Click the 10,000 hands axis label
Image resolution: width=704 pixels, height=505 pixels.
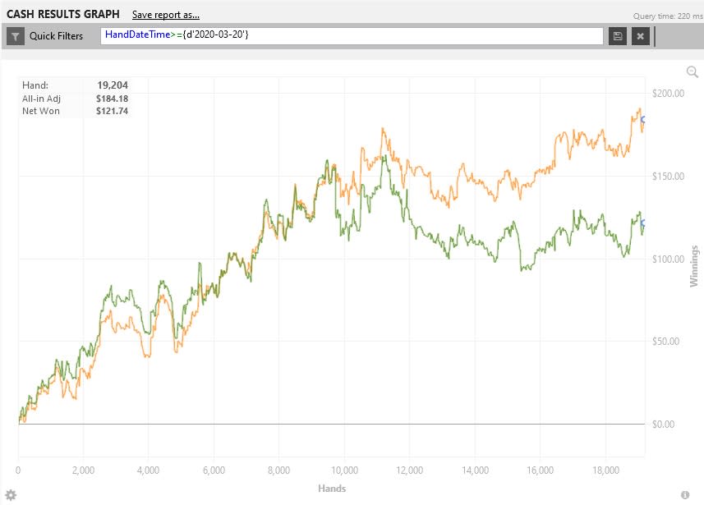click(x=344, y=471)
